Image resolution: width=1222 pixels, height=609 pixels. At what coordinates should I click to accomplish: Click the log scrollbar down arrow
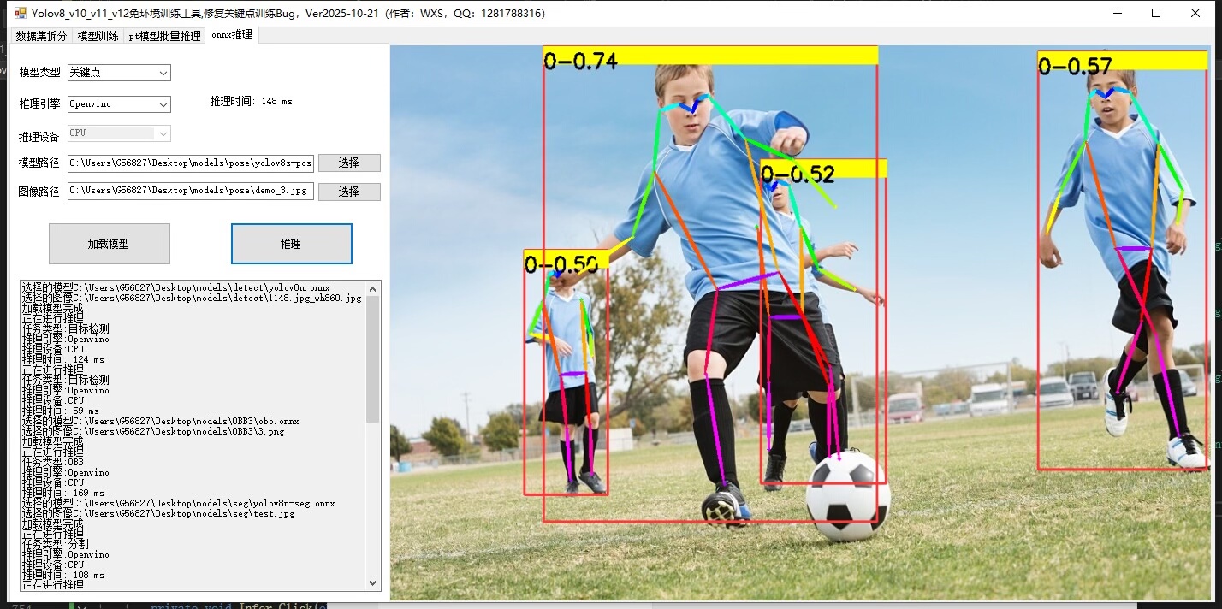pyautogui.click(x=372, y=582)
